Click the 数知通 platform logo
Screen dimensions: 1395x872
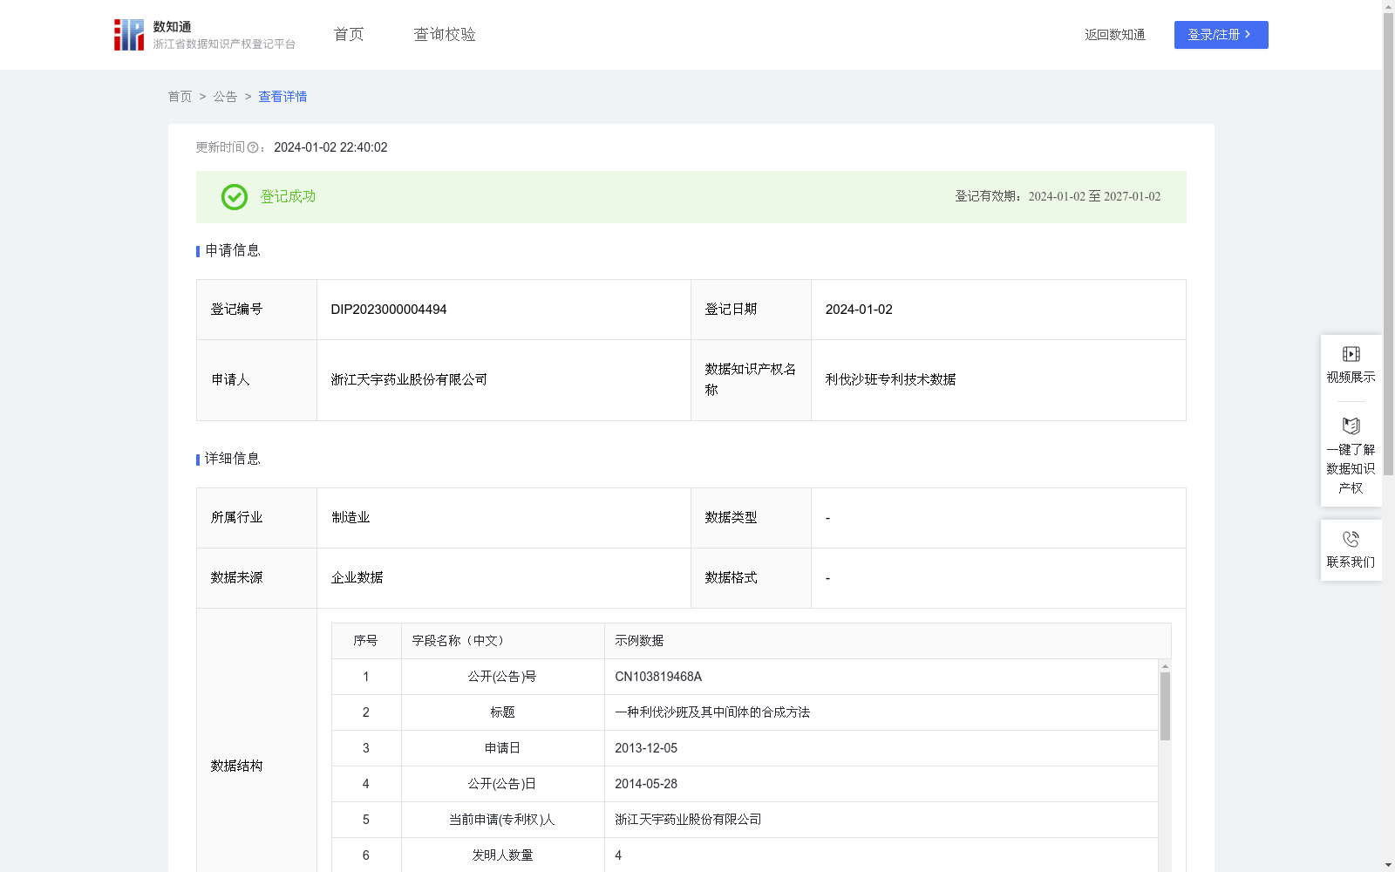click(204, 35)
